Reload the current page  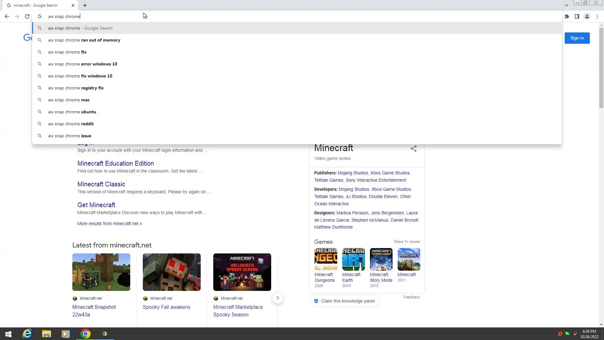point(27,16)
